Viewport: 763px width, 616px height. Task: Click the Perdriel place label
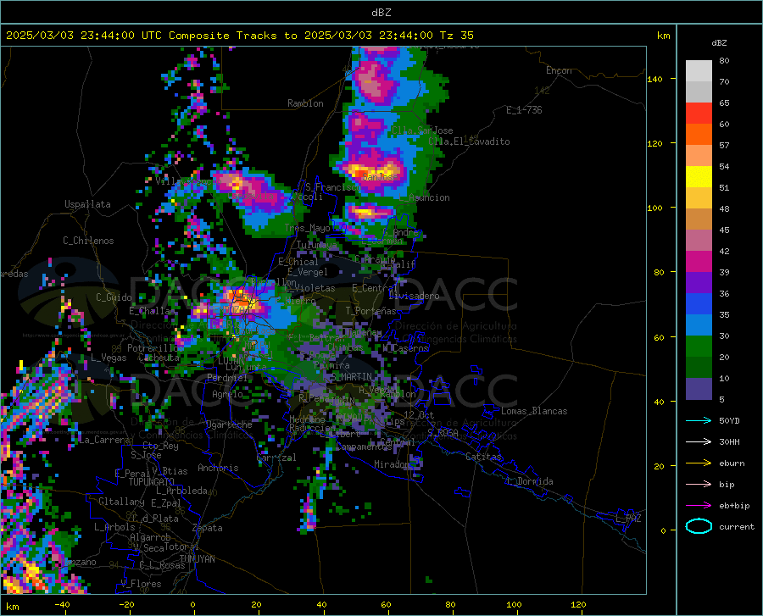(227, 378)
